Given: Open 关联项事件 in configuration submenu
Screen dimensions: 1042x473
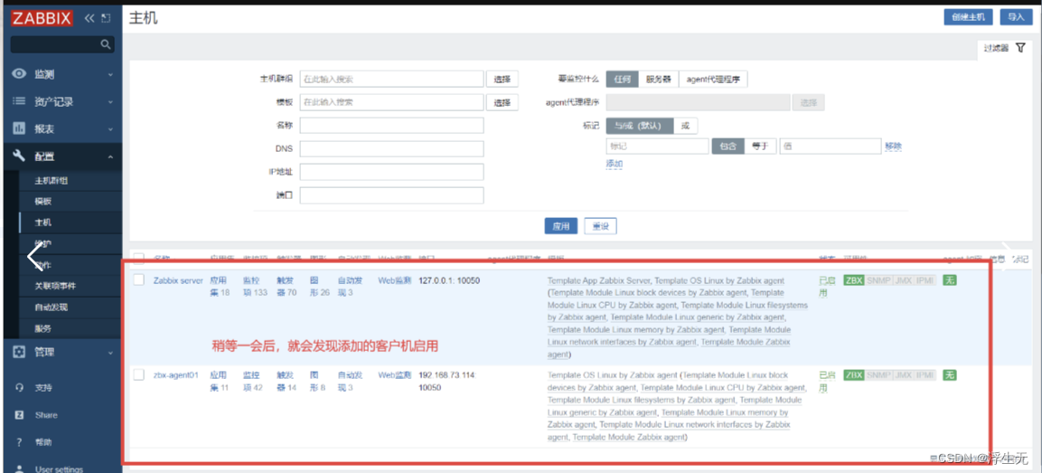Looking at the screenshot, I should (55, 286).
